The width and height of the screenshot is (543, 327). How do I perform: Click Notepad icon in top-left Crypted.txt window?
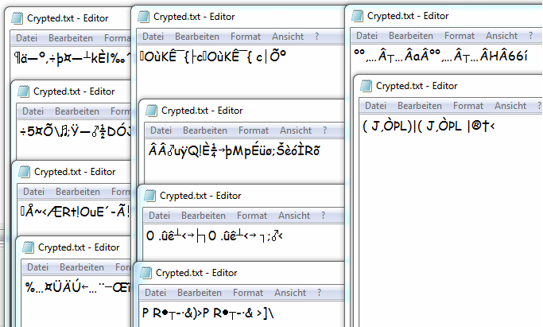coord(17,18)
